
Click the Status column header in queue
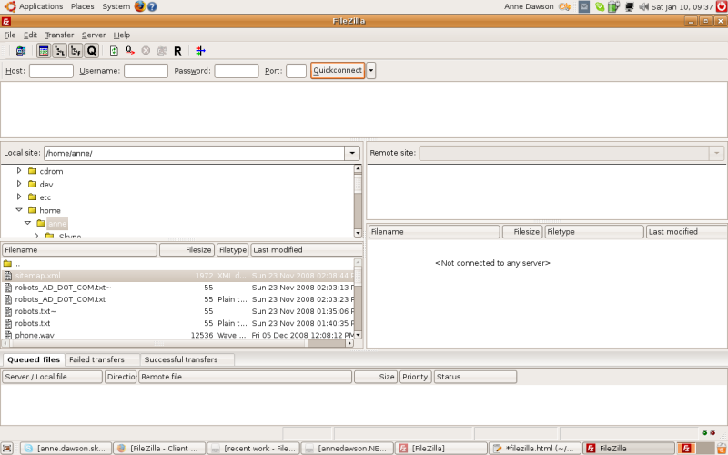[x=475, y=377]
